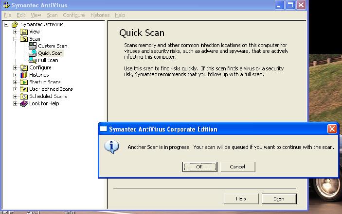Select the Look for Help label

pos(44,103)
